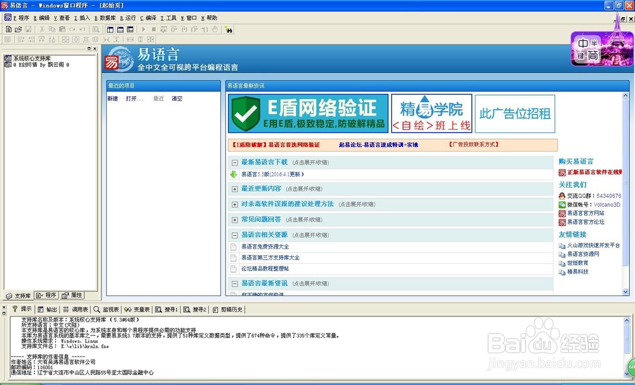Open 易语言5.5版 download link
The image size is (635, 385).
(x=272, y=174)
